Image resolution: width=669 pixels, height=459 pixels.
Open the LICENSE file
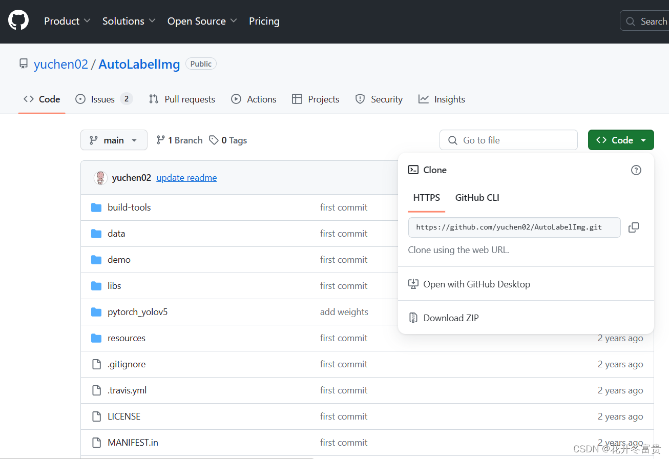pyautogui.click(x=124, y=416)
